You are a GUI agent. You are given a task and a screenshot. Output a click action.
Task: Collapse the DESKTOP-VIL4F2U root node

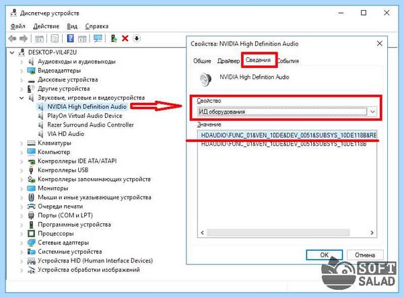coord(12,52)
